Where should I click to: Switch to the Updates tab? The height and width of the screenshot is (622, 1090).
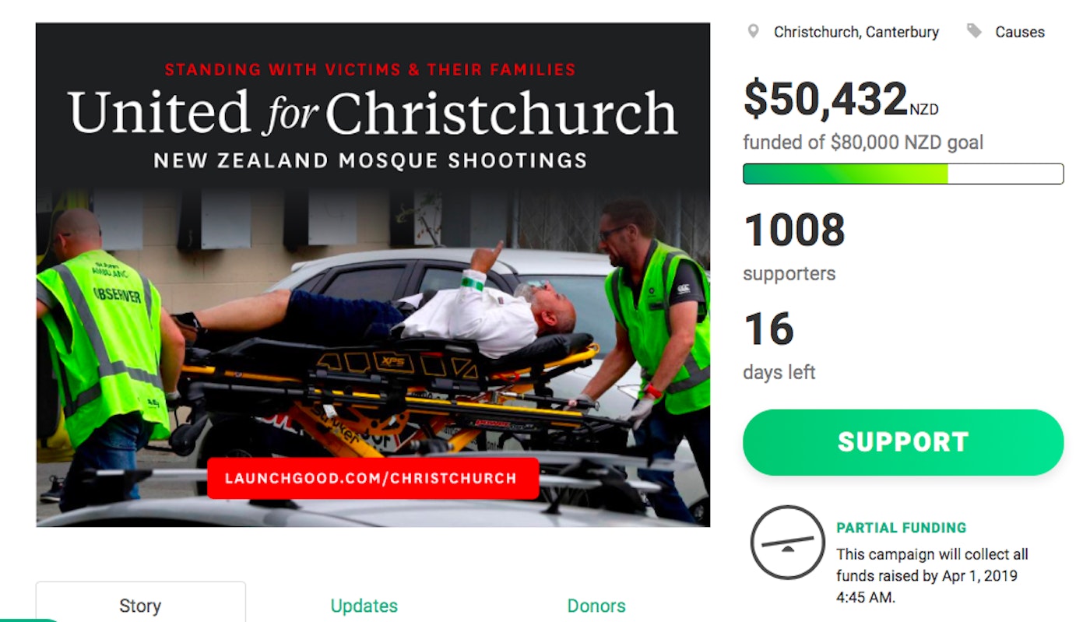(x=364, y=606)
